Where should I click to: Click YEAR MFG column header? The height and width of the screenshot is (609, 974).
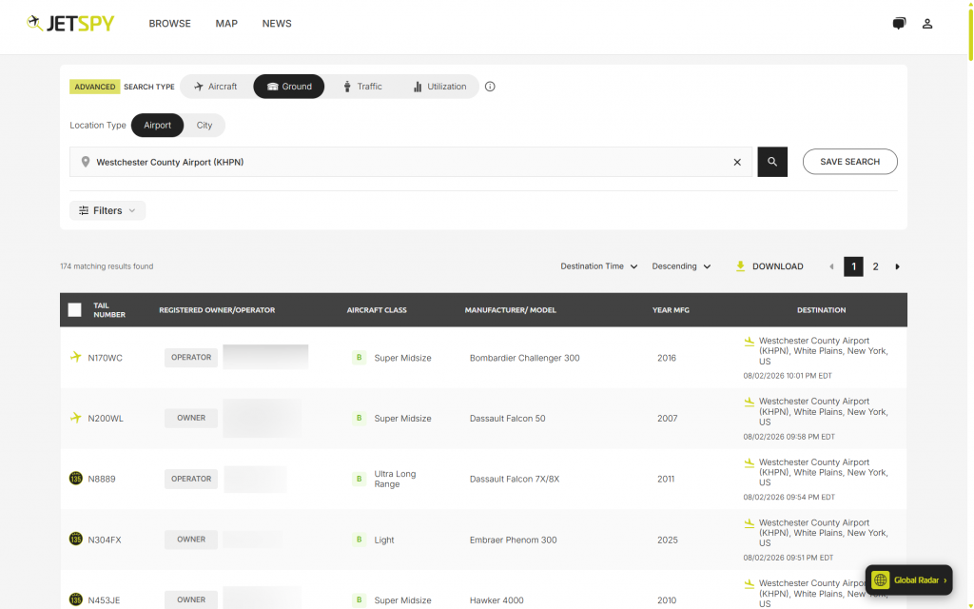tap(671, 310)
